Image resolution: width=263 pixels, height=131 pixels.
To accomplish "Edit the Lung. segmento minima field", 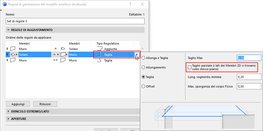I will pos(249,77).
